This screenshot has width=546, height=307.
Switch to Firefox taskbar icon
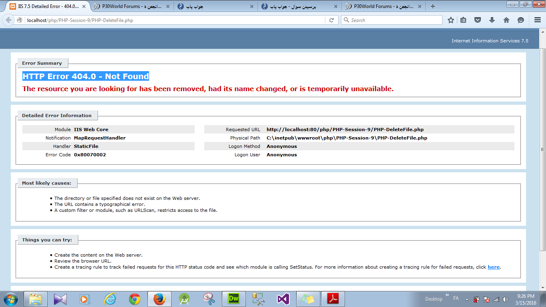click(159, 299)
